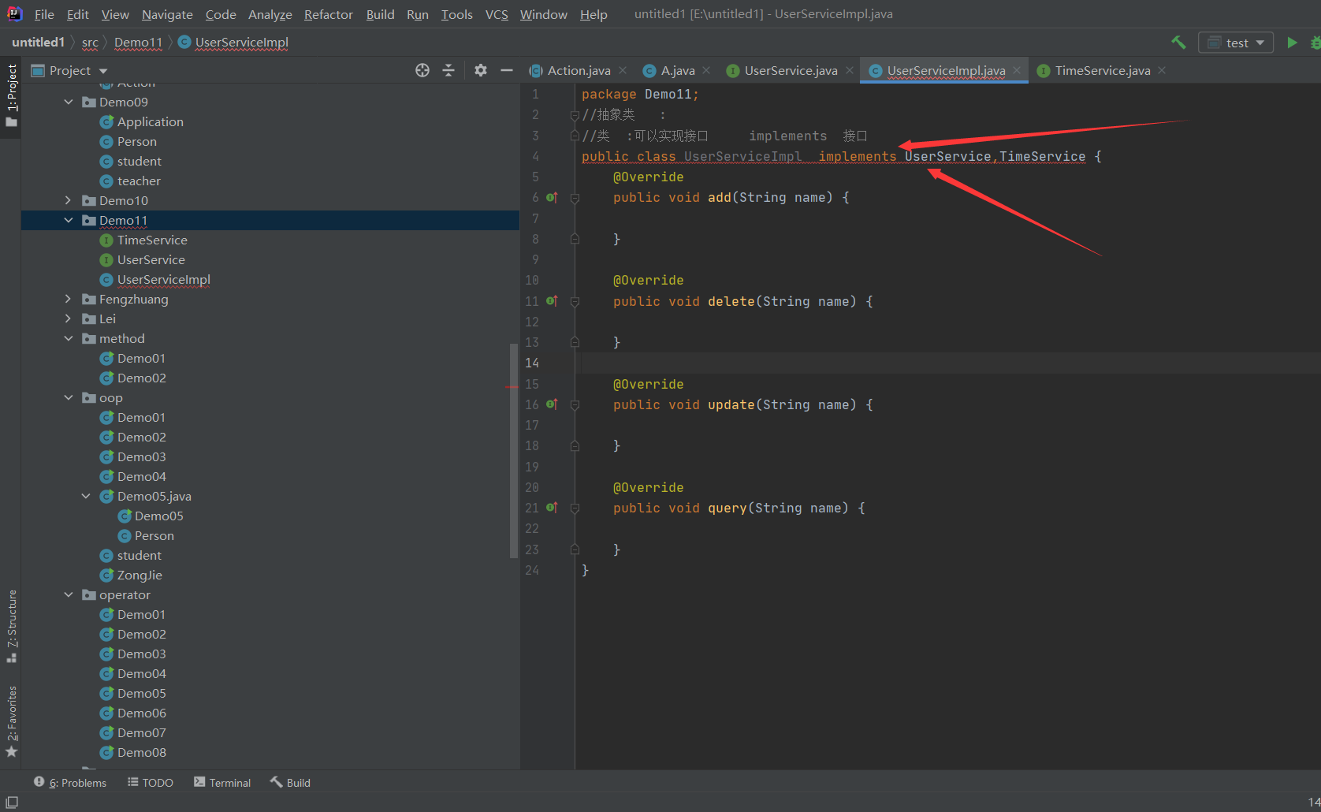This screenshot has height=812, width=1321.
Task: Open the Problems tool window
Action: point(70,782)
